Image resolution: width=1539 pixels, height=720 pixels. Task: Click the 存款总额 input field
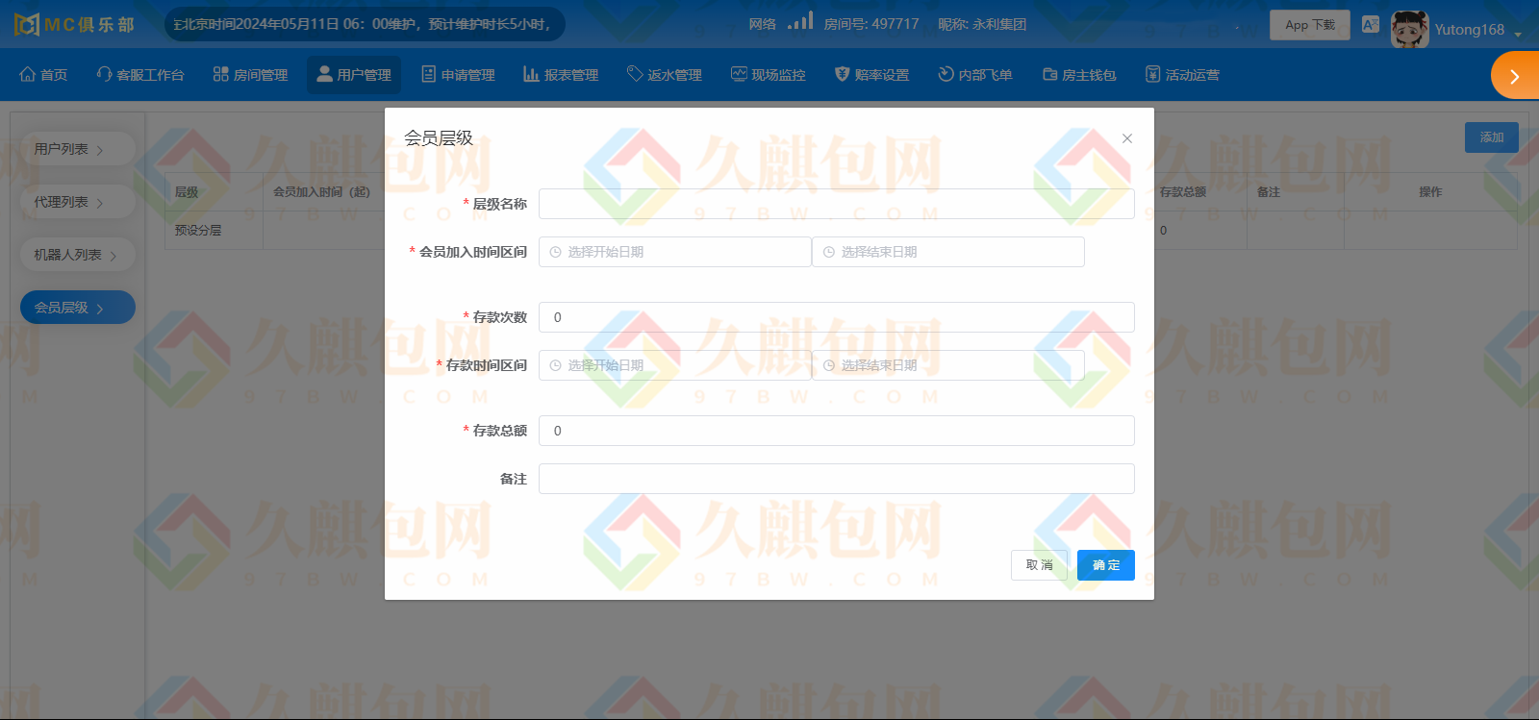pyautogui.click(x=837, y=431)
